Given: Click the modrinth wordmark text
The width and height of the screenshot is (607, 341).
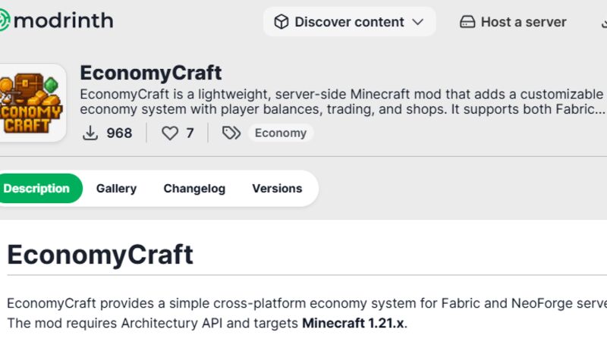Looking at the screenshot, I should point(64,20).
